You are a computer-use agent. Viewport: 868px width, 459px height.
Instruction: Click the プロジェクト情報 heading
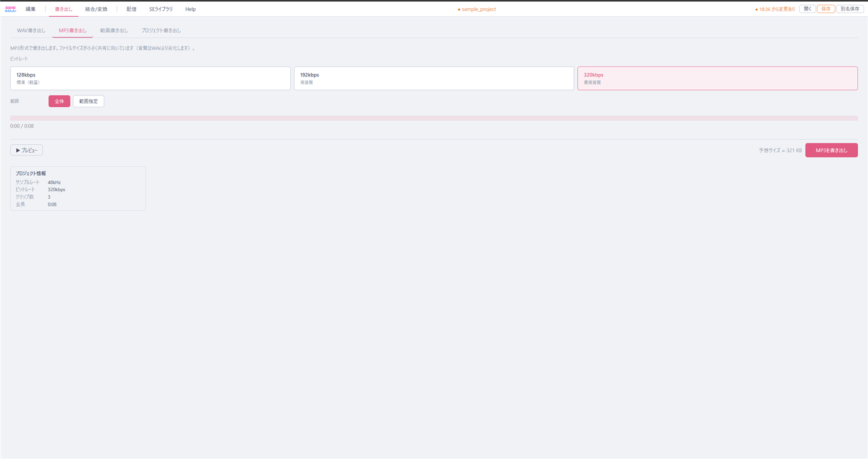[31, 173]
